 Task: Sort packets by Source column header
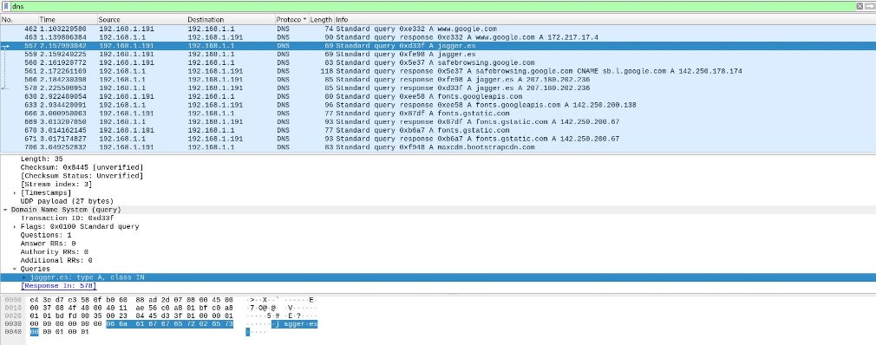tap(141, 20)
